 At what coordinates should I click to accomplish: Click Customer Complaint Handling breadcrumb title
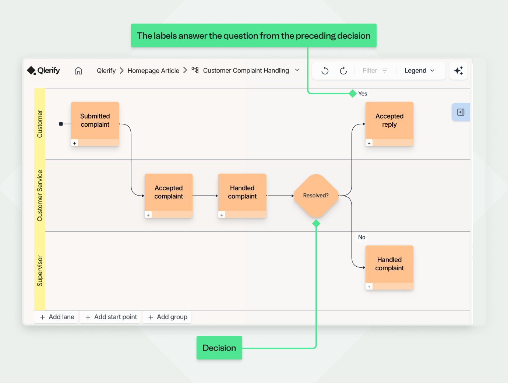point(246,70)
